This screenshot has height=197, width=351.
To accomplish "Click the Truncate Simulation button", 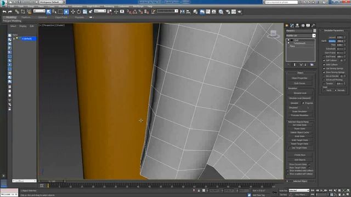I will (299, 115).
